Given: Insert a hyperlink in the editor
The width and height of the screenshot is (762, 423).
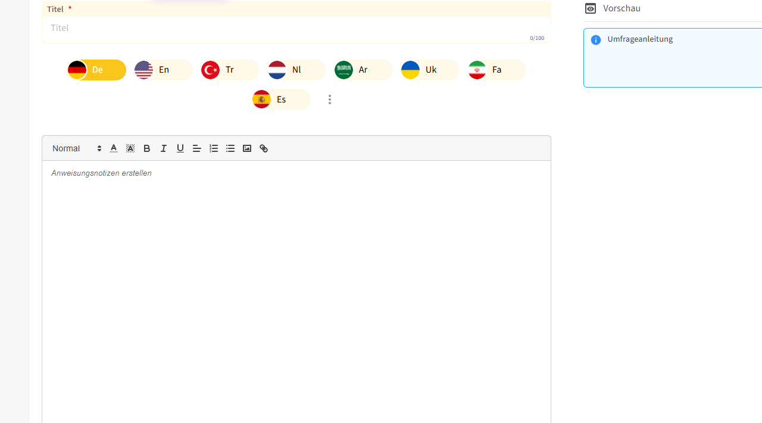Looking at the screenshot, I should pos(264,148).
